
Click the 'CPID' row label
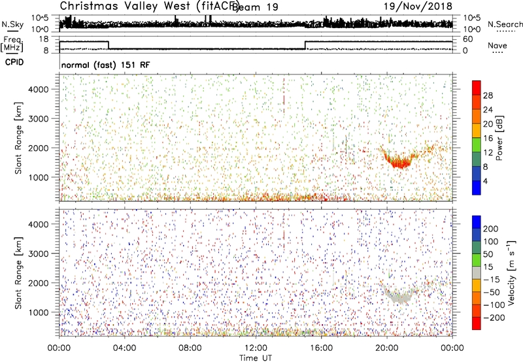point(14,62)
